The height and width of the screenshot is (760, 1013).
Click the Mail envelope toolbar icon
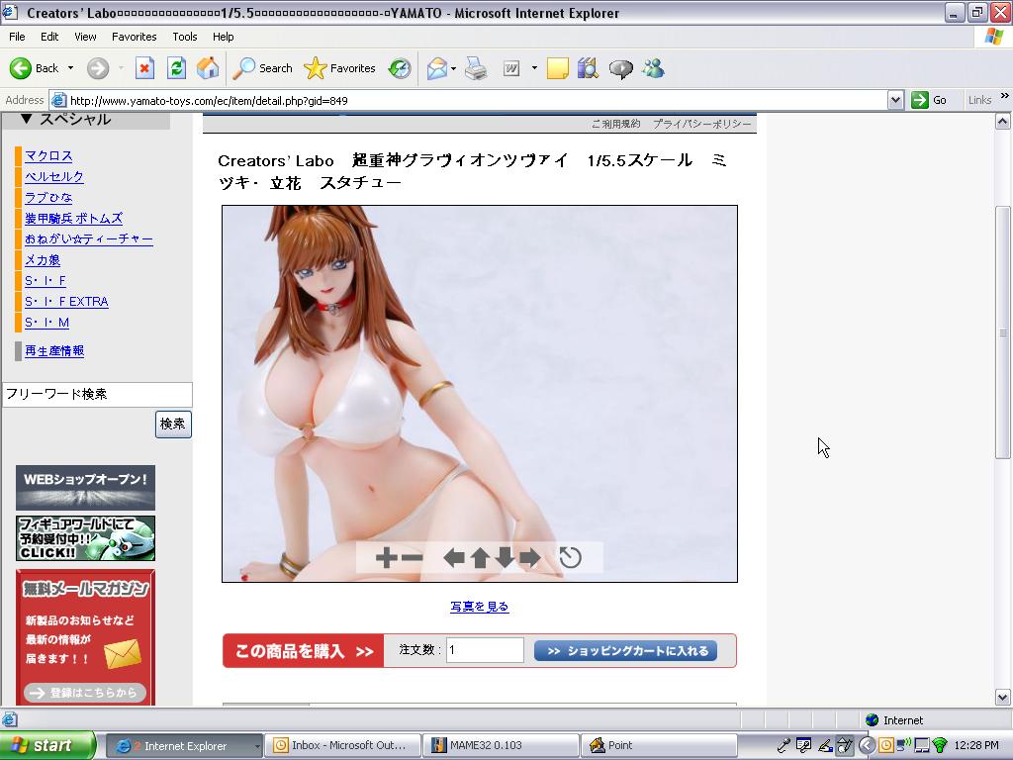437,68
